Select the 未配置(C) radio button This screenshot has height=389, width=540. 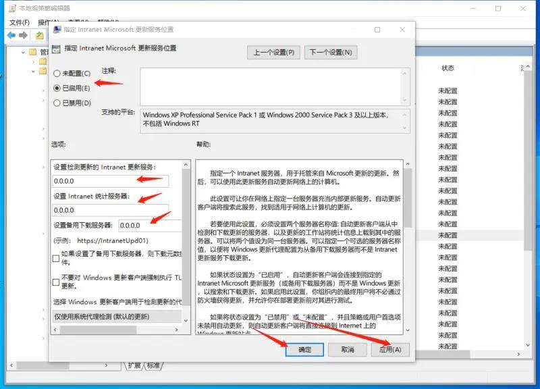57,74
